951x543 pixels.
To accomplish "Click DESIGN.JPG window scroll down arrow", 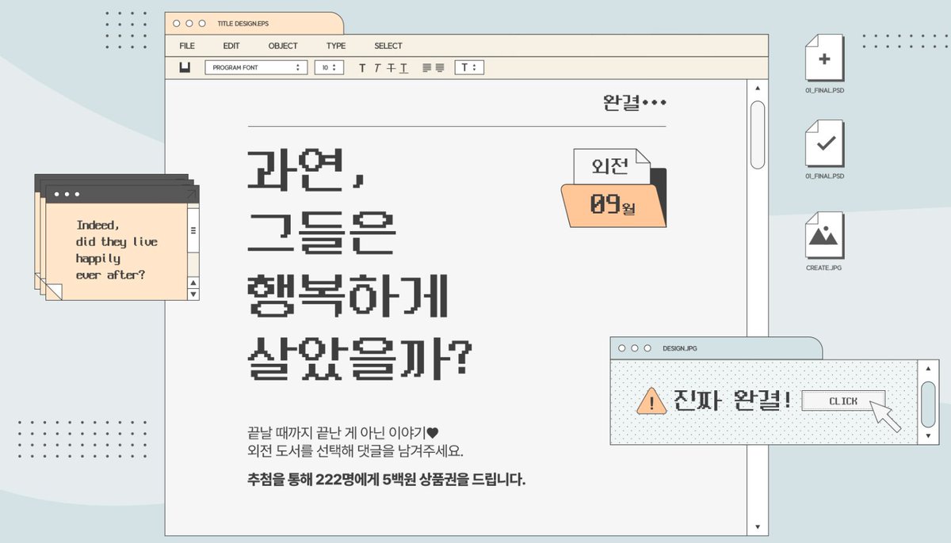I will point(928,436).
